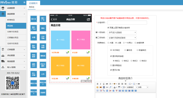This screenshot has height=98, width=183.
Task: Switch to 店铺概况 tab
Action: (33, 3)
